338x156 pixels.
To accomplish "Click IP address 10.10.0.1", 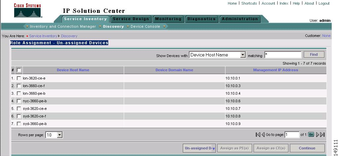I will point(233,78).
